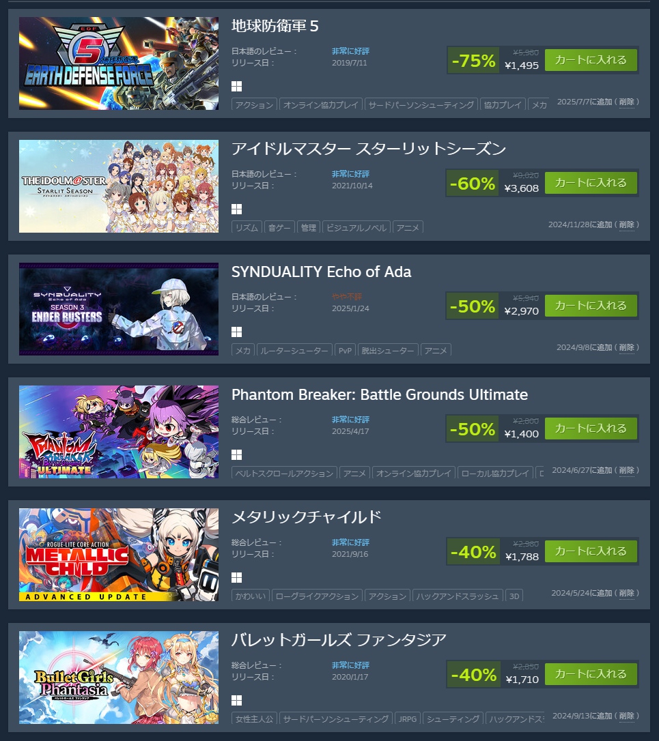
Task: Open the Metallic Child capsule image
Action: coord(119,555)
